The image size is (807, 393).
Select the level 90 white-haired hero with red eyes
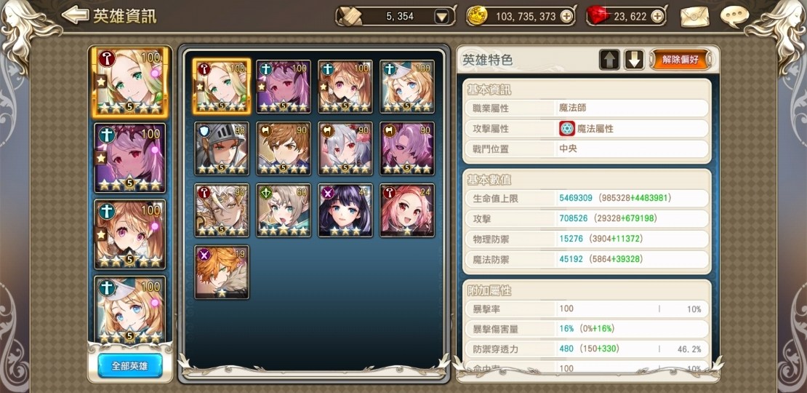click(345, 149)
